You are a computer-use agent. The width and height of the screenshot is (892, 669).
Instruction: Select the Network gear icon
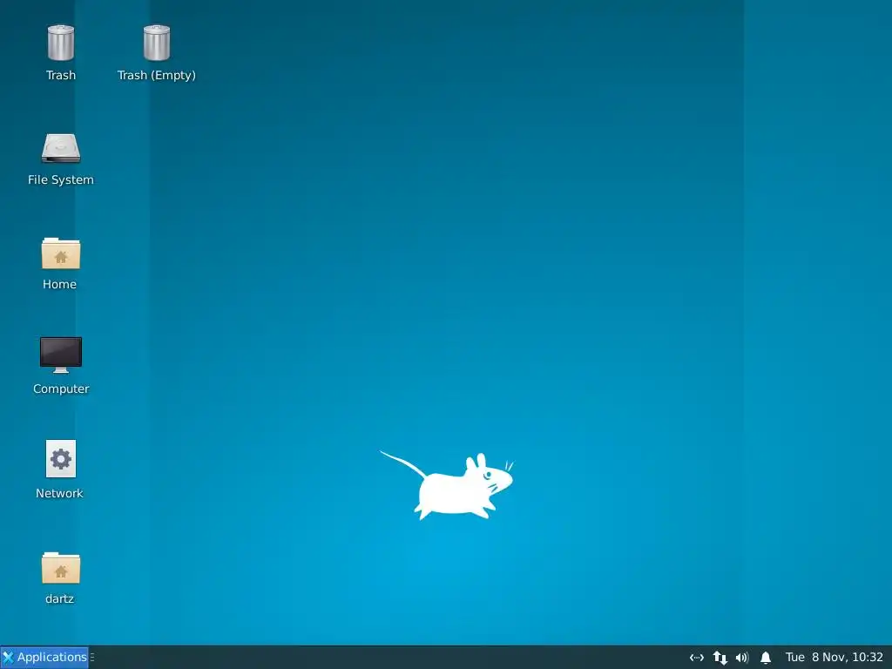pyautogui.click(x=61, y=458)
